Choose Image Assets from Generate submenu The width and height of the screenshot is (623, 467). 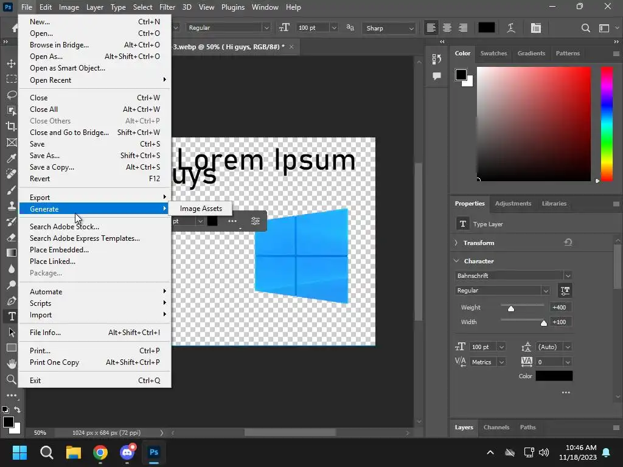(201, 209)
